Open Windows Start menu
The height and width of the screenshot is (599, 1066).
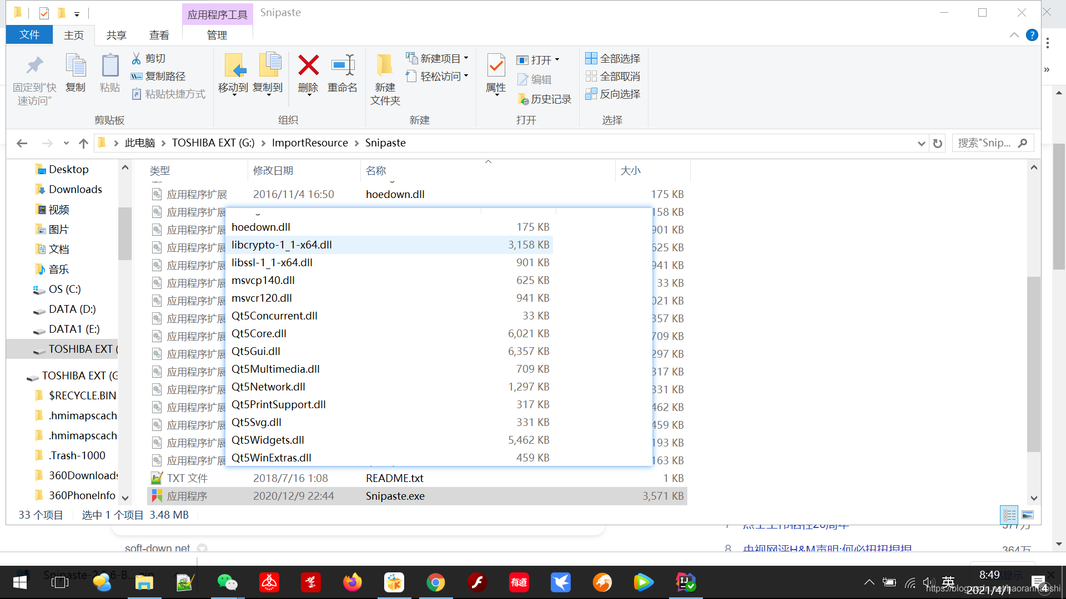click(x=20, y=582)
